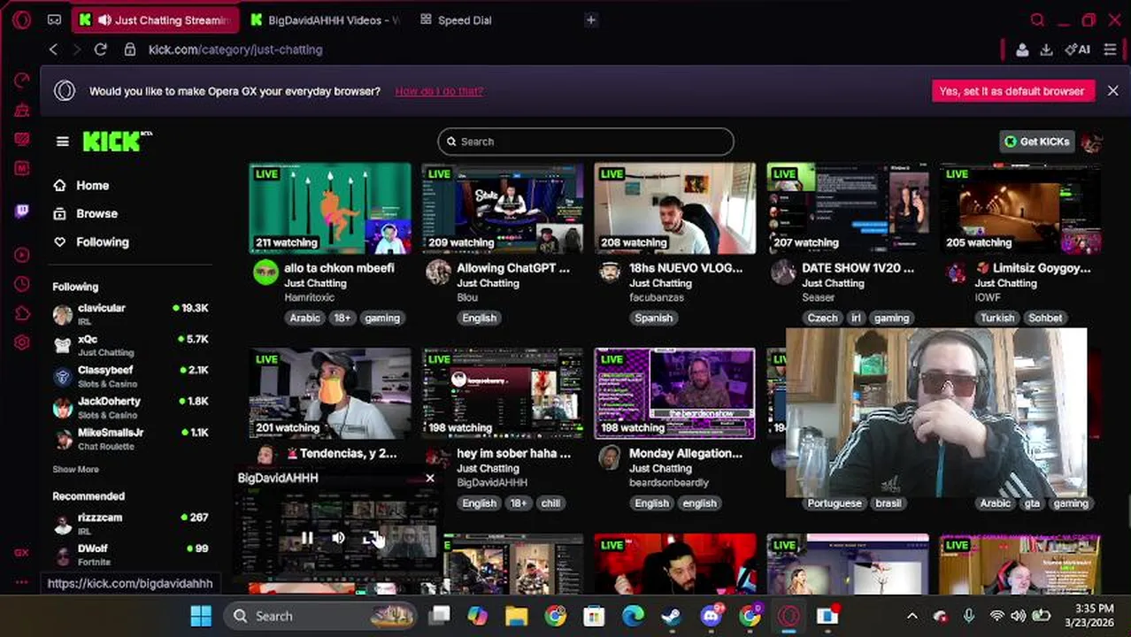This screenshot has height=637, width=1131.
Task: Open browser tab search magnifier
Action: coord(1038,20)
